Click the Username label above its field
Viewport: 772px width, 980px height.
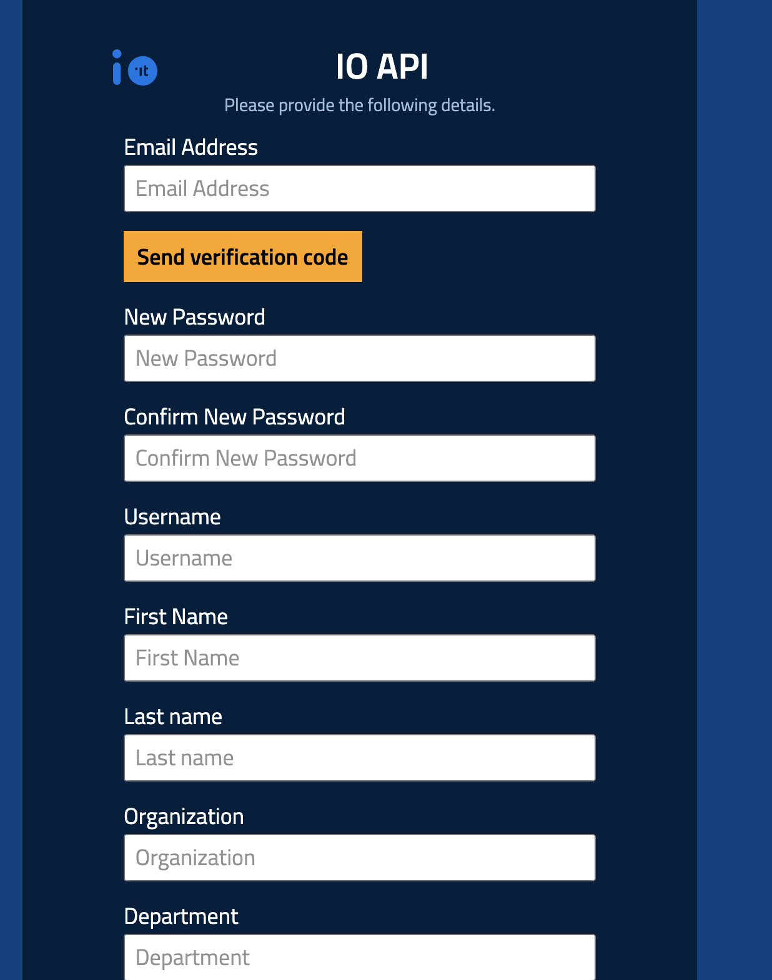pos(172,517)
